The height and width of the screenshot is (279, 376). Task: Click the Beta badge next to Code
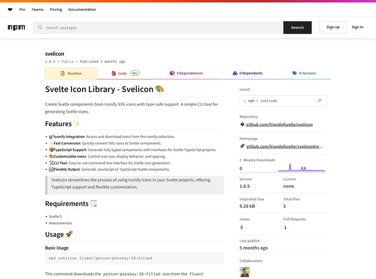(x=135, y=73)
